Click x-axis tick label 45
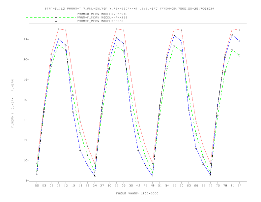This screenshot has height=202, width=261. 145,185
